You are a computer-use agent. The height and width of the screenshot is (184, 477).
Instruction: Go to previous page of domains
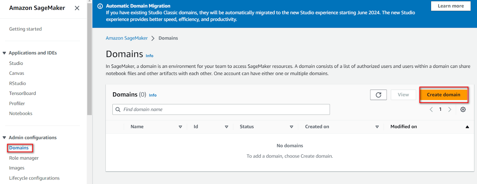(x=431, y=109)
